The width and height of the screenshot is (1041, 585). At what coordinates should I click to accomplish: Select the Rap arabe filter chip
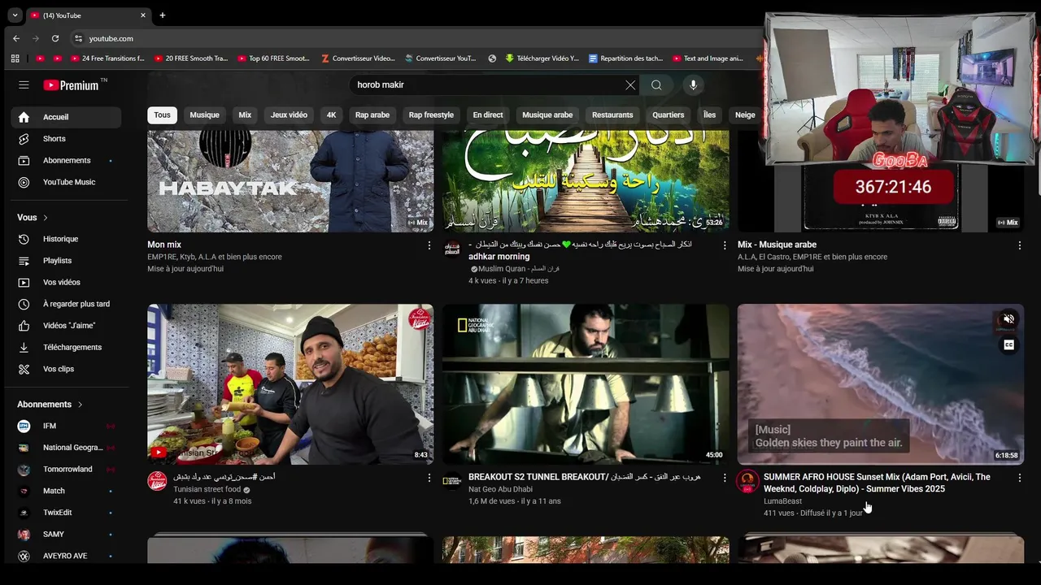pyautogui.click(x=372, y=115)
